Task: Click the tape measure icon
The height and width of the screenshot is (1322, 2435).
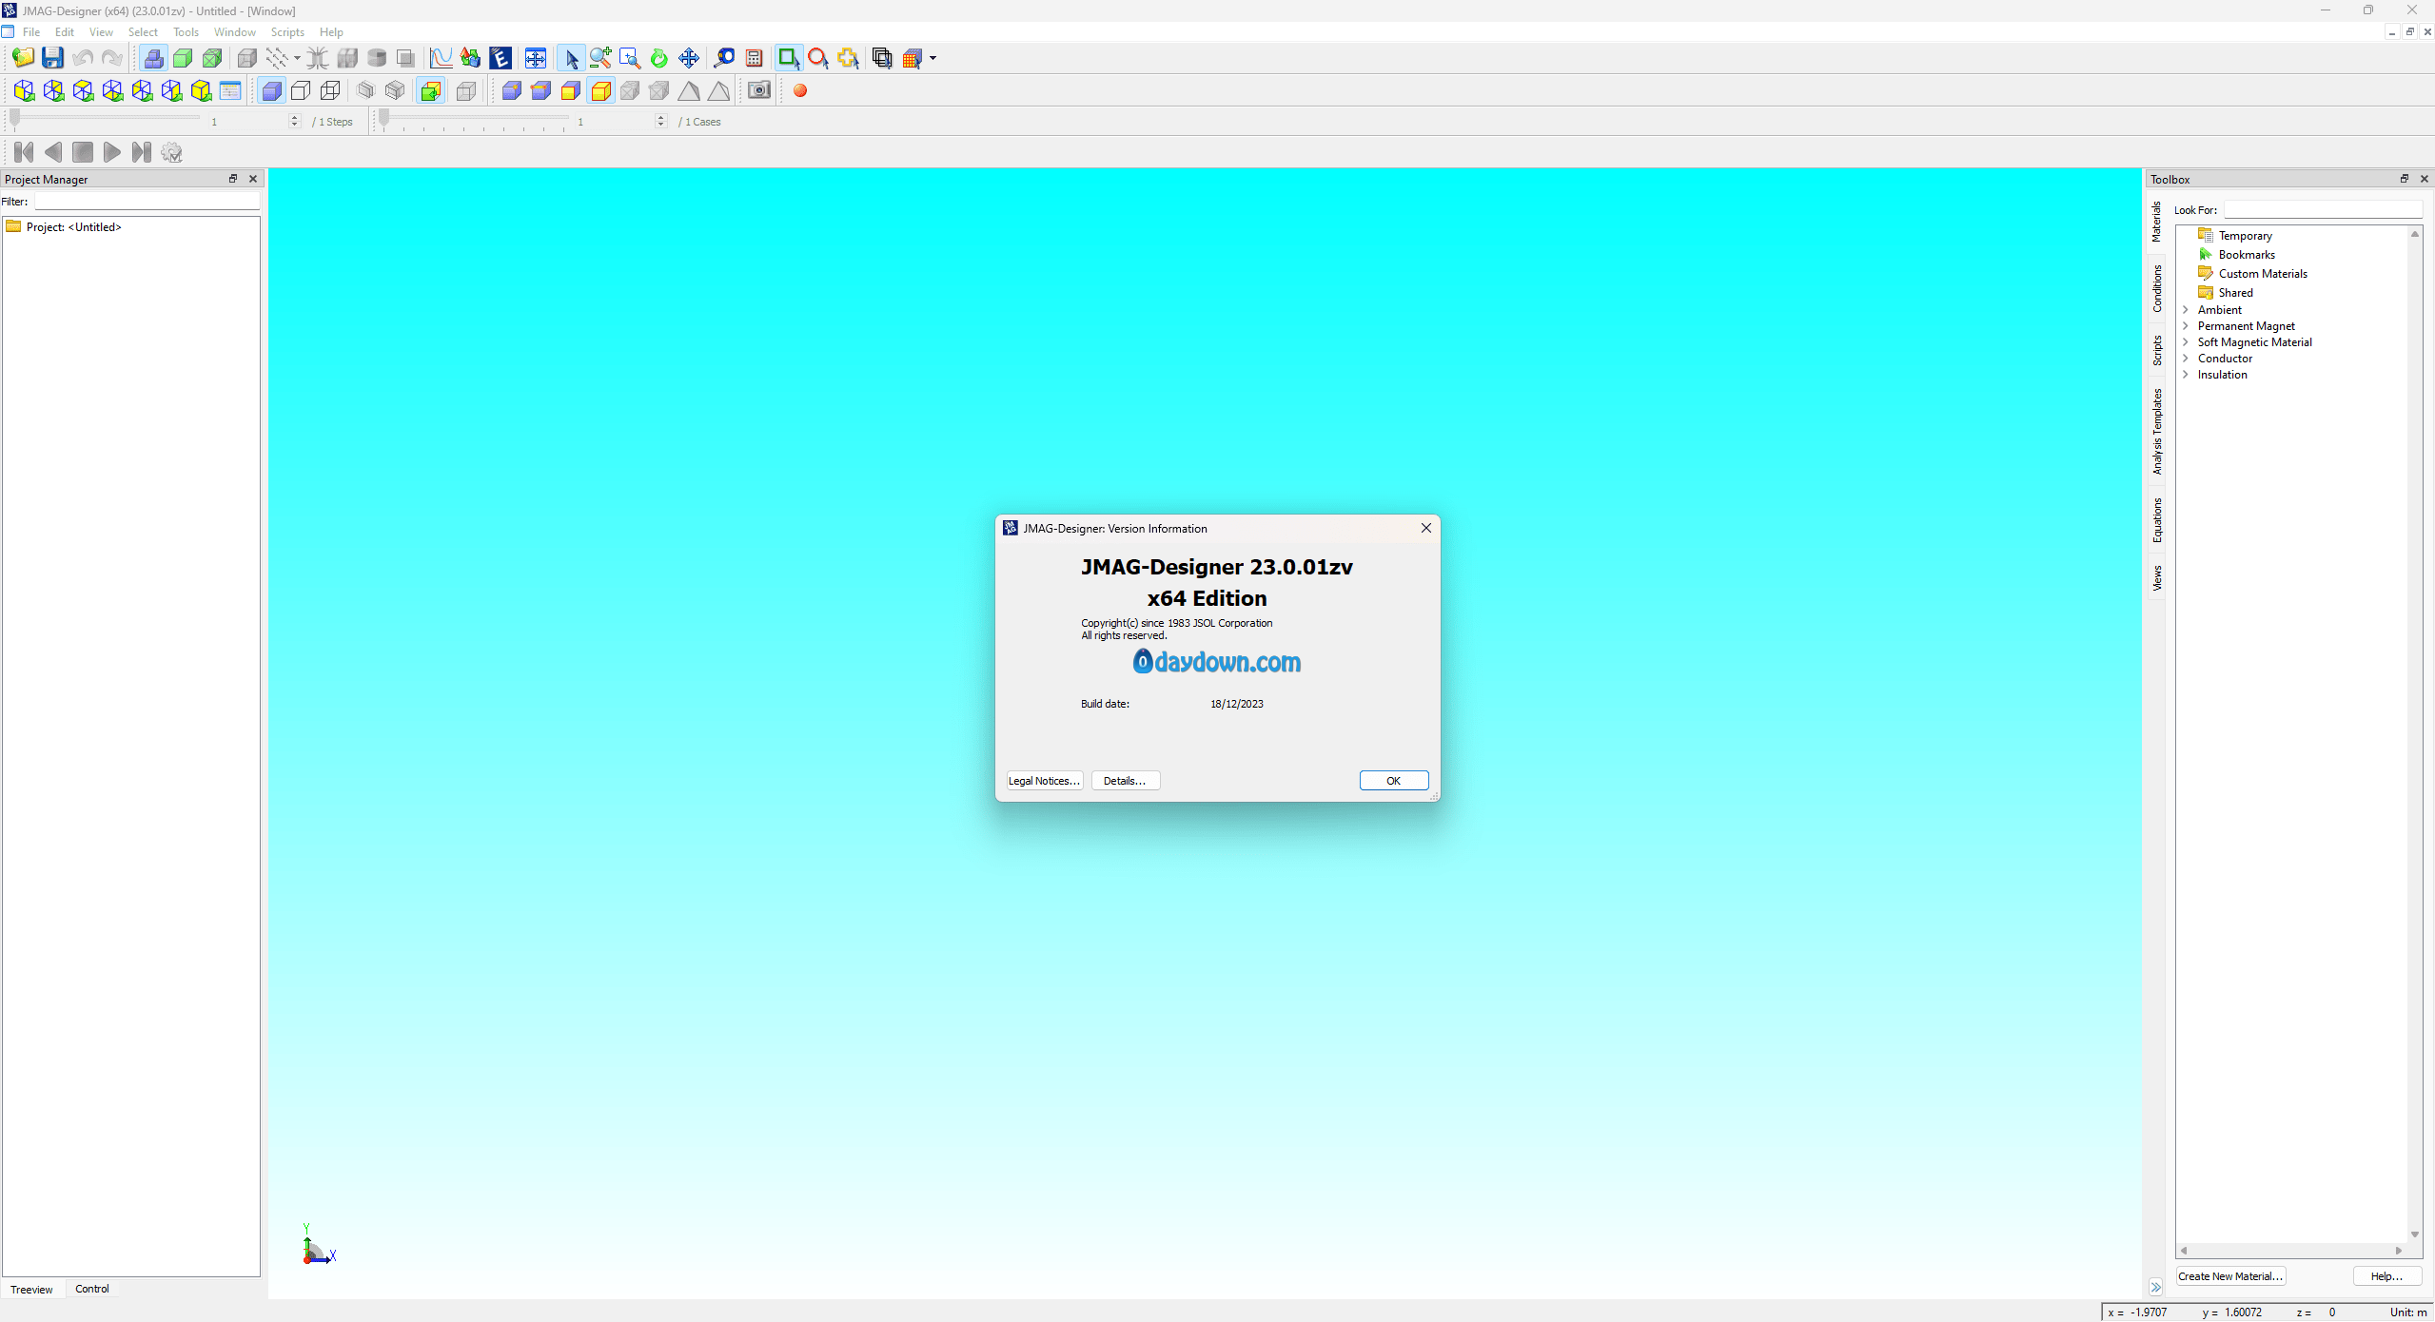Action: click(724, 58)
